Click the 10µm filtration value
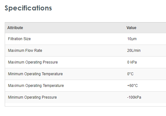 coord(132,39)
